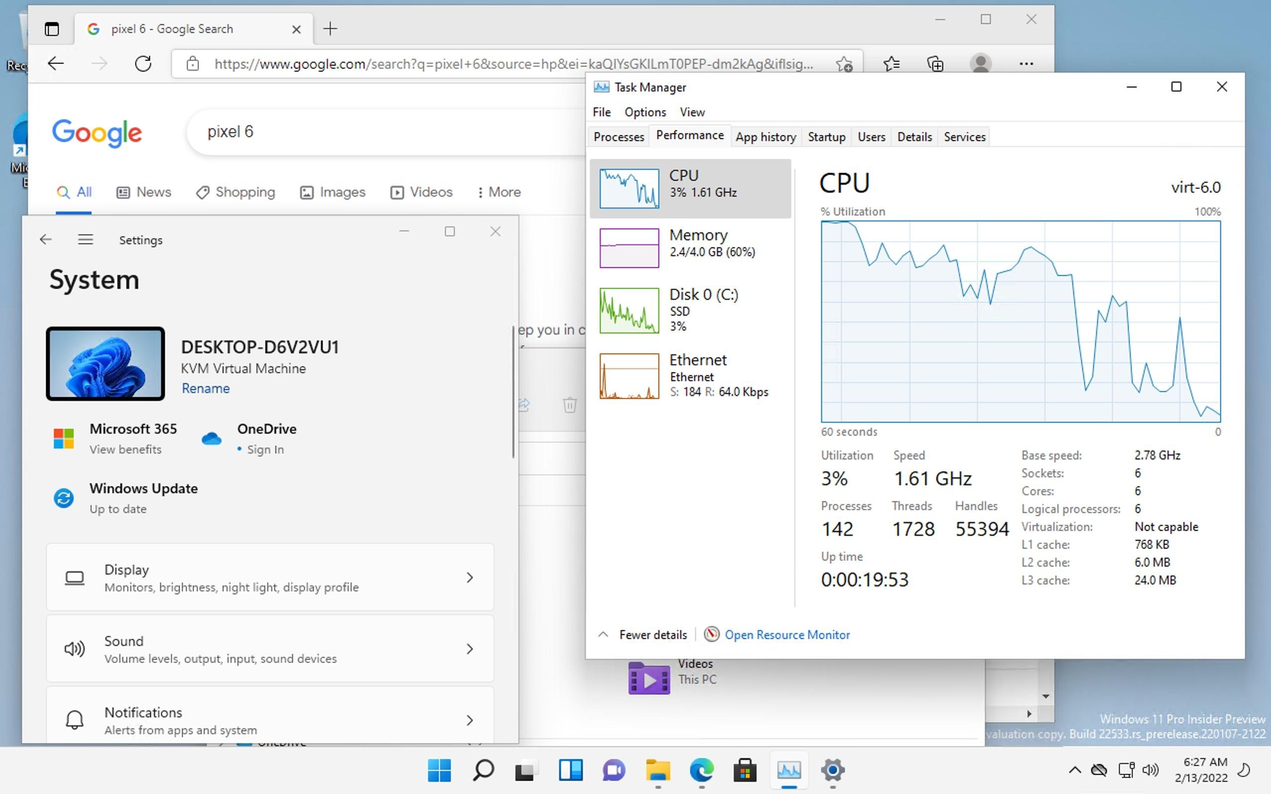Click the Rename link under DESKTOP-D6V2VU1
The height and width of the screenshot is (794, 1271).
206,389
